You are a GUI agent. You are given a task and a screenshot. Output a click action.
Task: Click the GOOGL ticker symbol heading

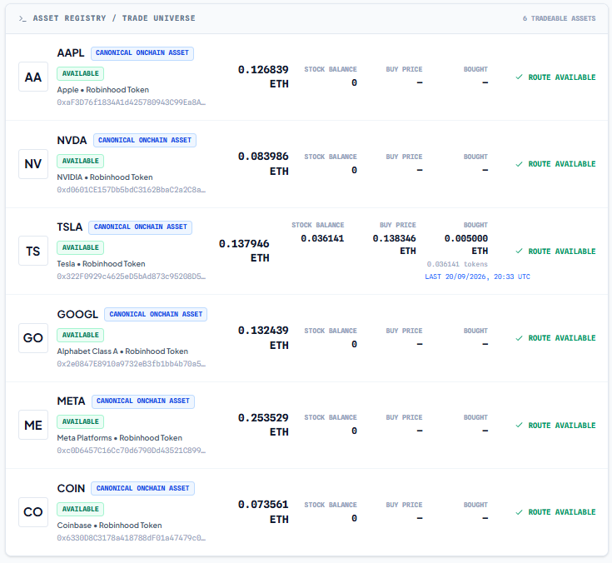tap(77, 314)
